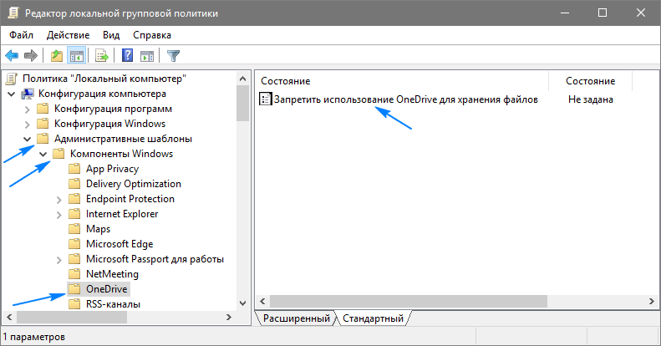Open the Действие menu

68,35
